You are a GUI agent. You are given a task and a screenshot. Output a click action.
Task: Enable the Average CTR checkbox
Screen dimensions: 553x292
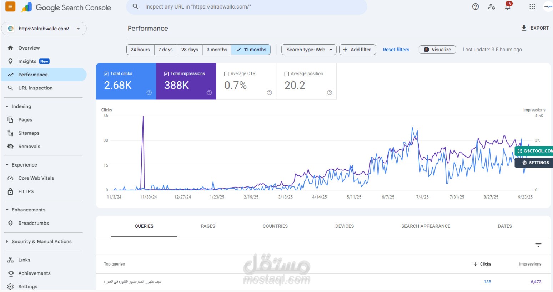226,74
